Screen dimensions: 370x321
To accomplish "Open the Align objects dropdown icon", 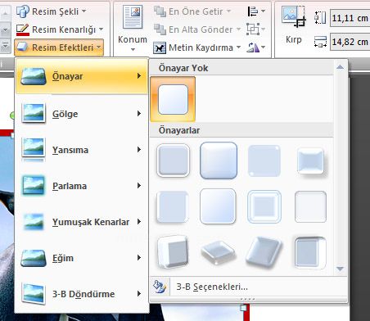I will tap(256, 11).
